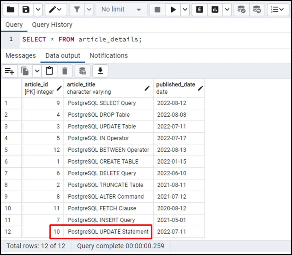Click the Explain Analyze chart icon

tap(215, 10)
